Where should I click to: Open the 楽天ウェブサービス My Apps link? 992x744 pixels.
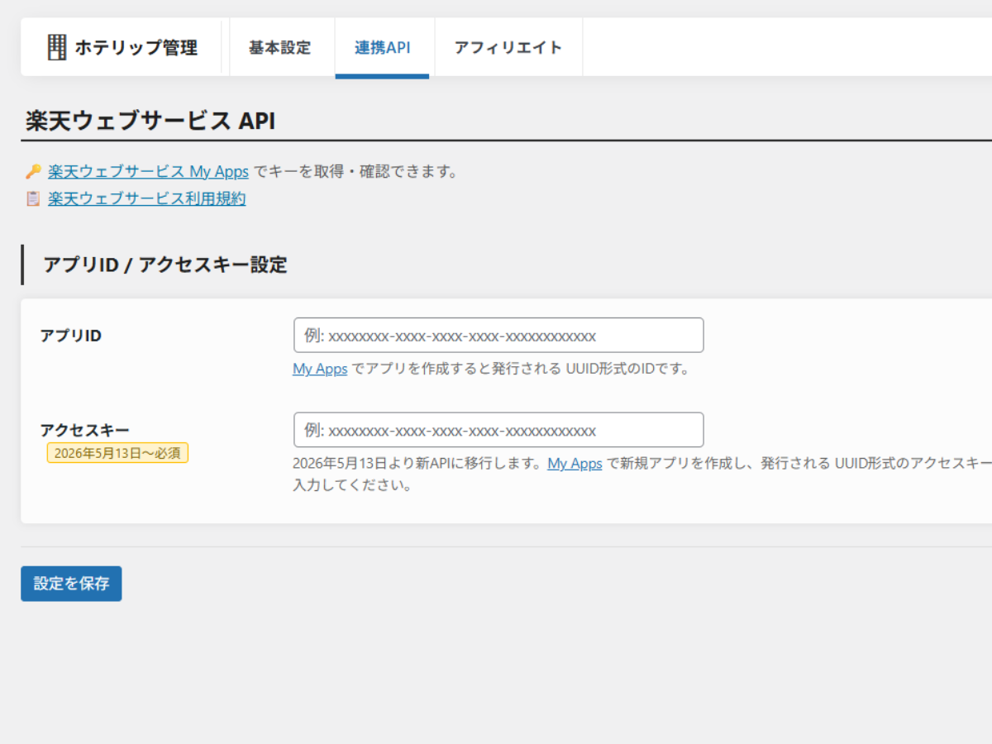coord(147,171)
